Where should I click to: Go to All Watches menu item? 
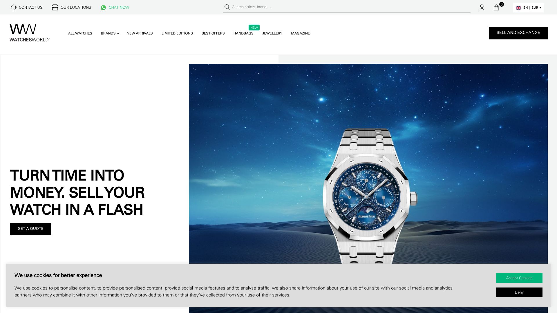coord(80,33)
